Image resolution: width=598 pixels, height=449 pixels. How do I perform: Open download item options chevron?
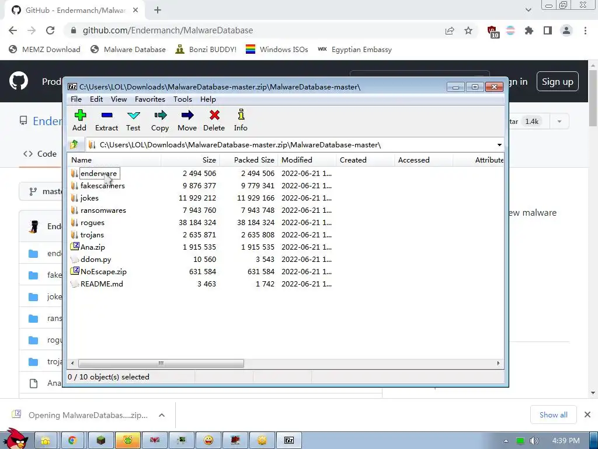[162, 415]
